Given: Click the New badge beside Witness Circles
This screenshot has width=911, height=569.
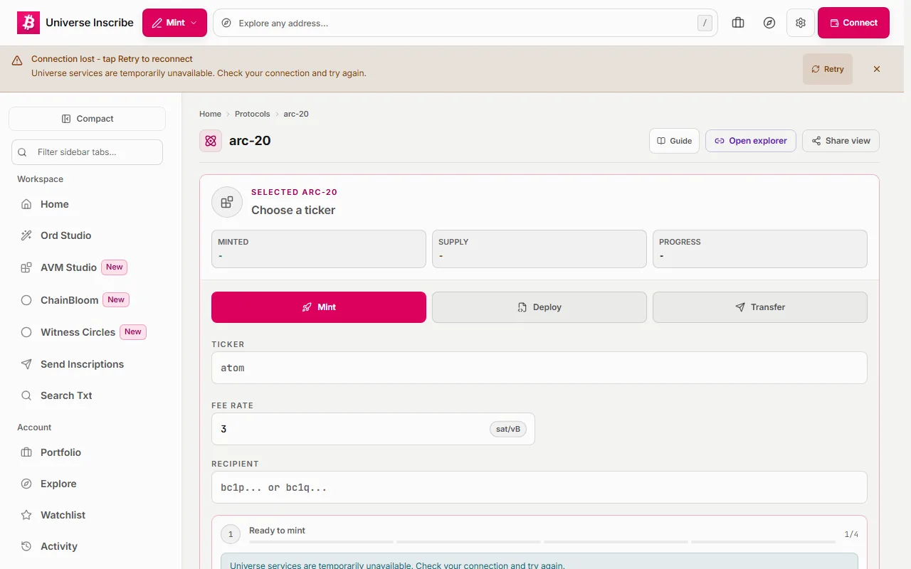Looking at the screenshot, I should 133,332.
